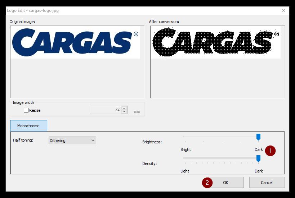Screen dimensions: 295x198
Task: Click the 'mm' unit label
Action: (137, 112)
